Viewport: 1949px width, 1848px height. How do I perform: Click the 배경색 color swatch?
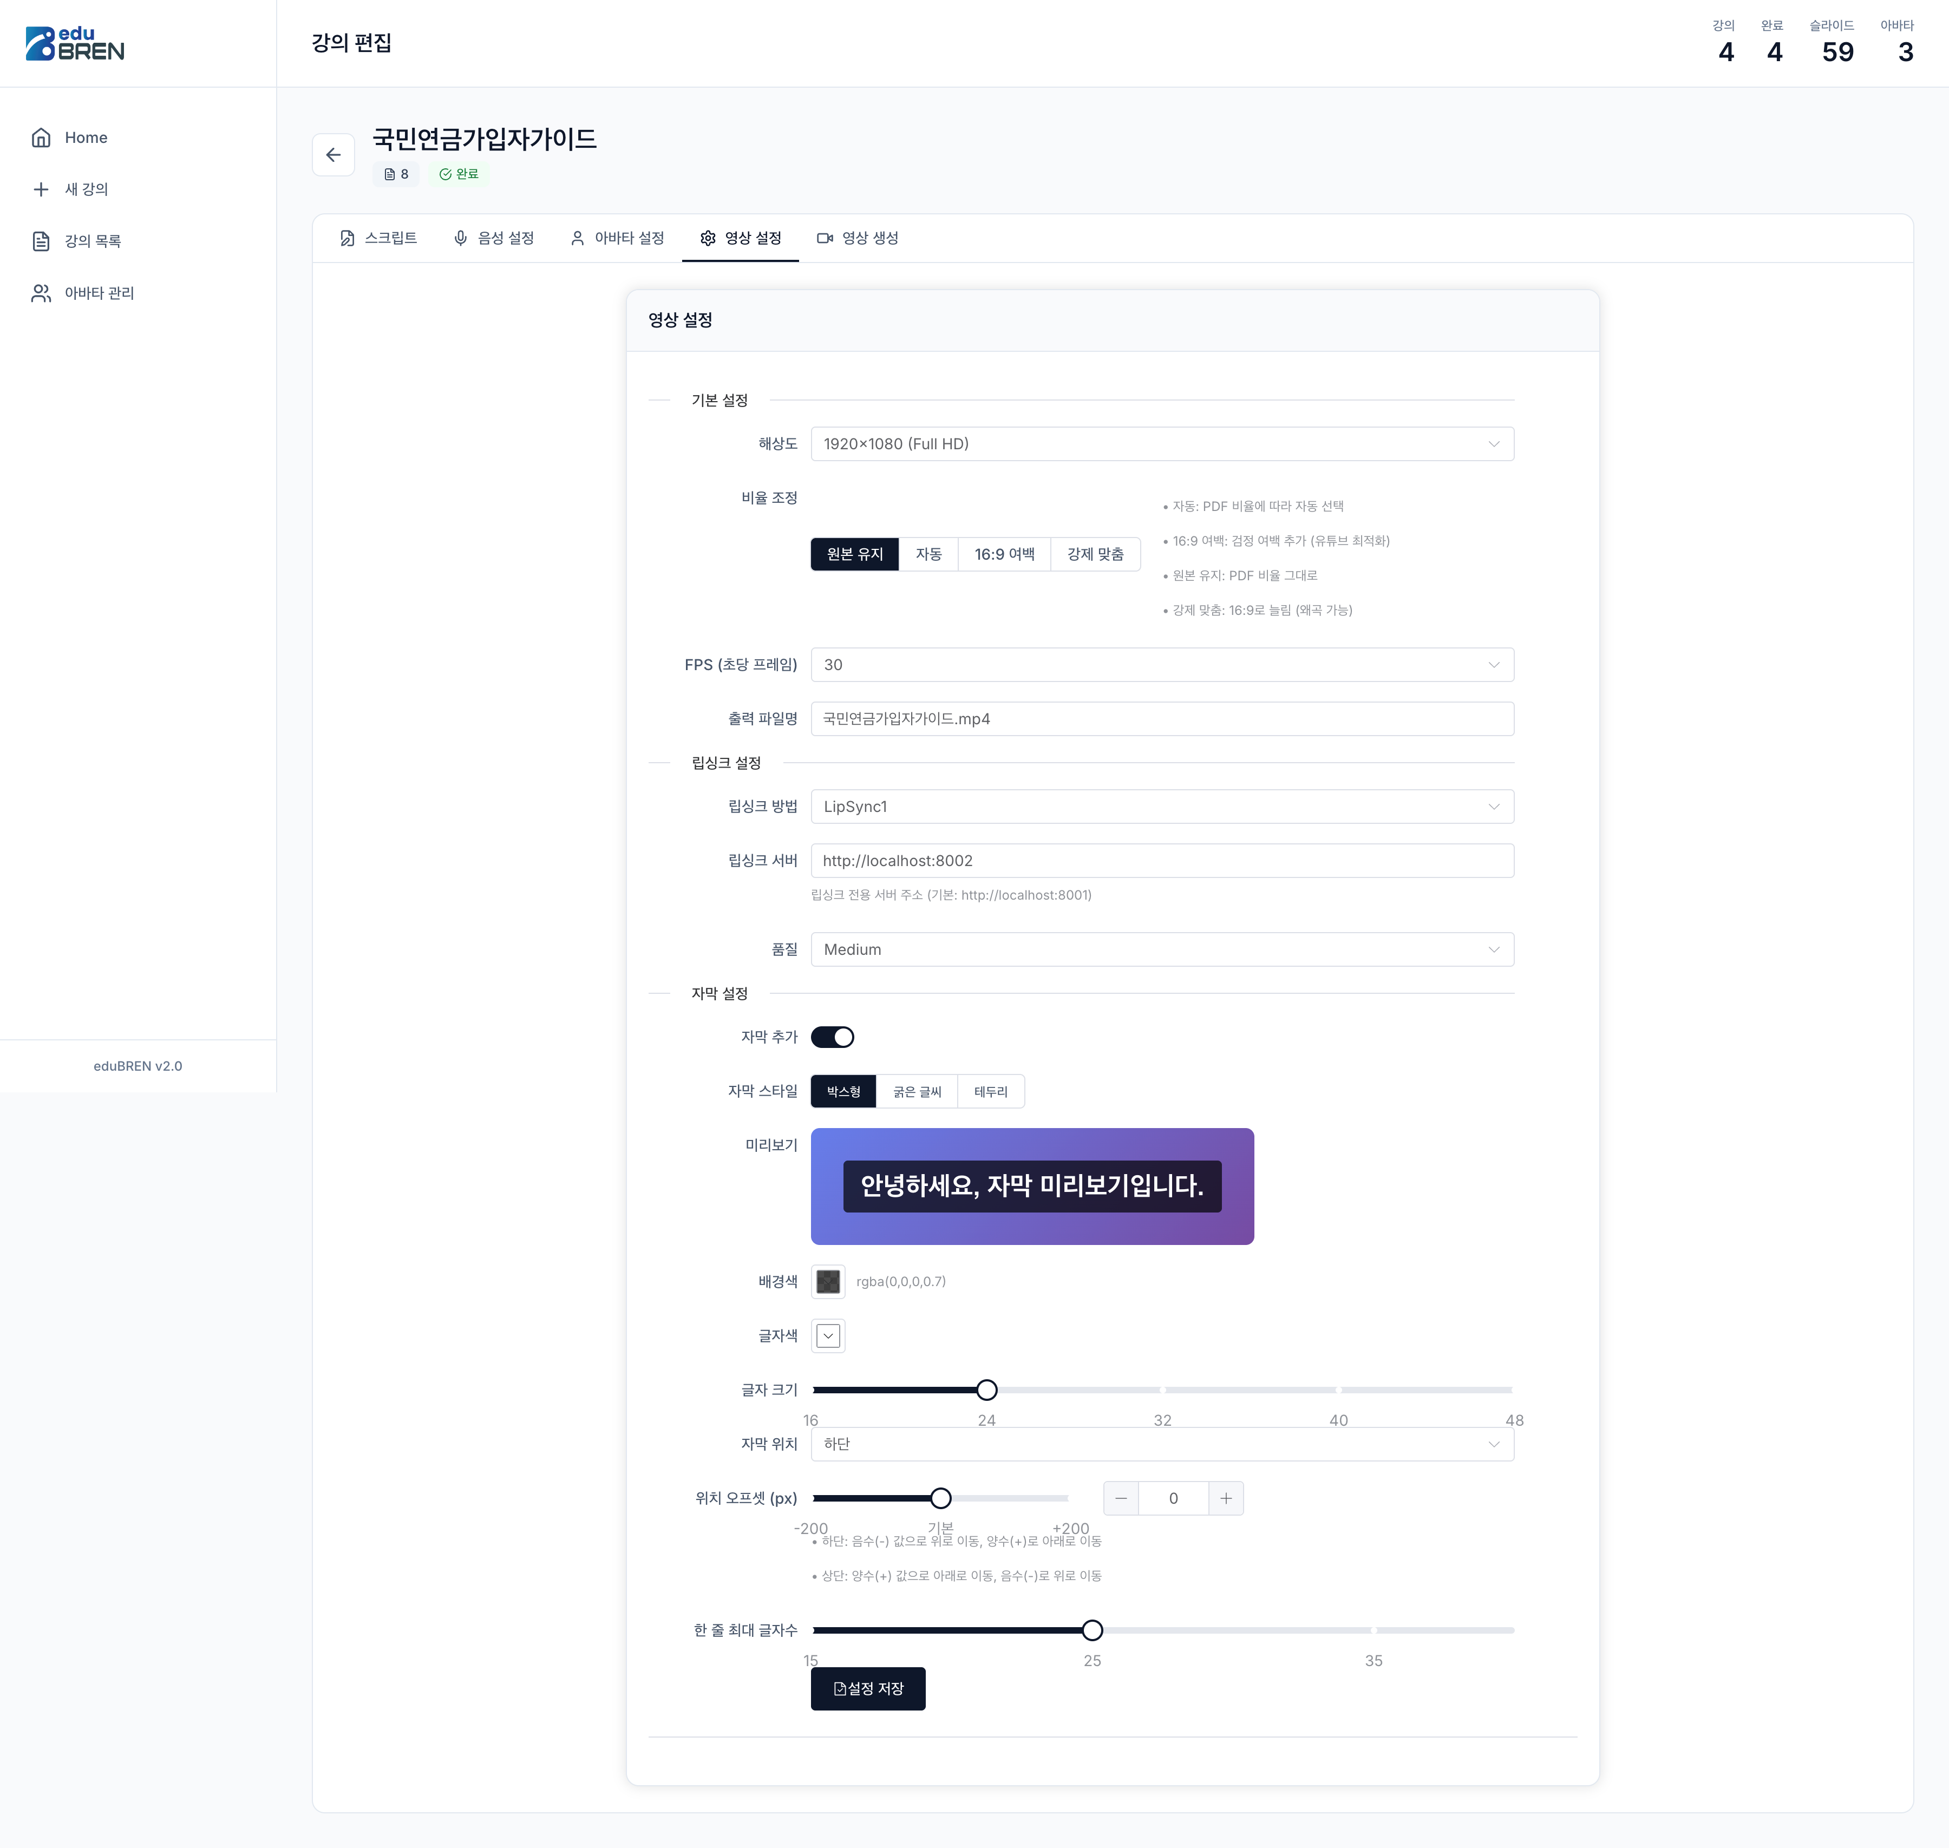(x=829, y=1282)
